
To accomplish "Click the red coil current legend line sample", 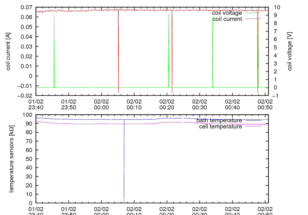I will (253, 19).
